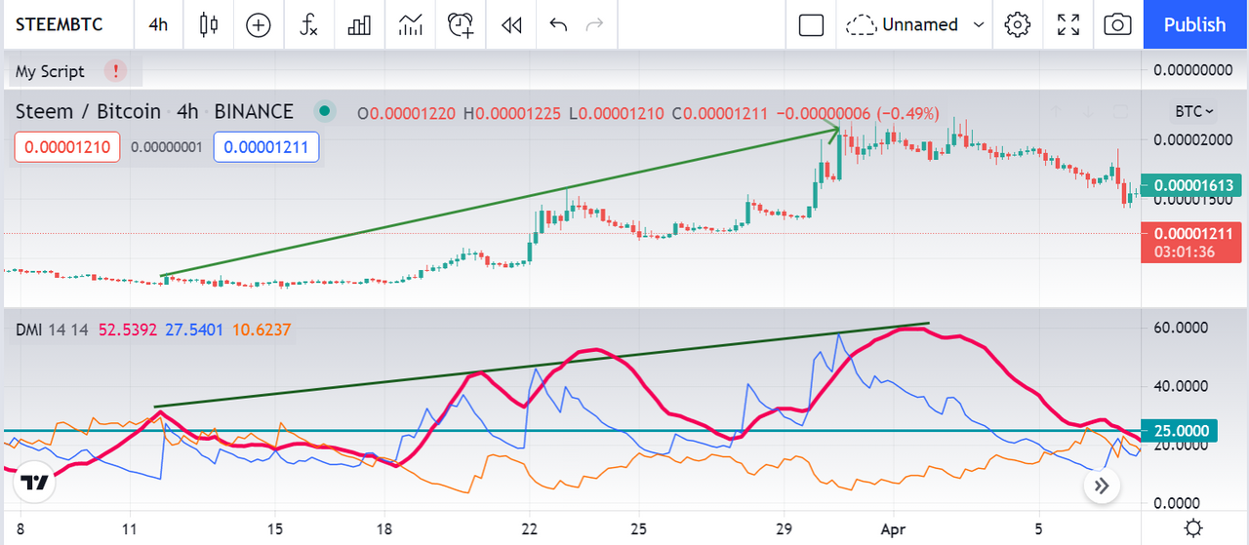Viewport: 1249px width, 545px height.
Task: Click the DMI value 52.5392
Action: pyautogui.click(x=128, y=330)
